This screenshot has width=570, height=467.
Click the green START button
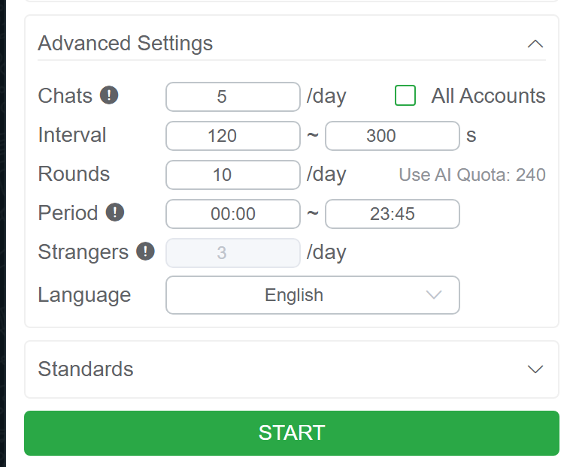tap(292, 433)
